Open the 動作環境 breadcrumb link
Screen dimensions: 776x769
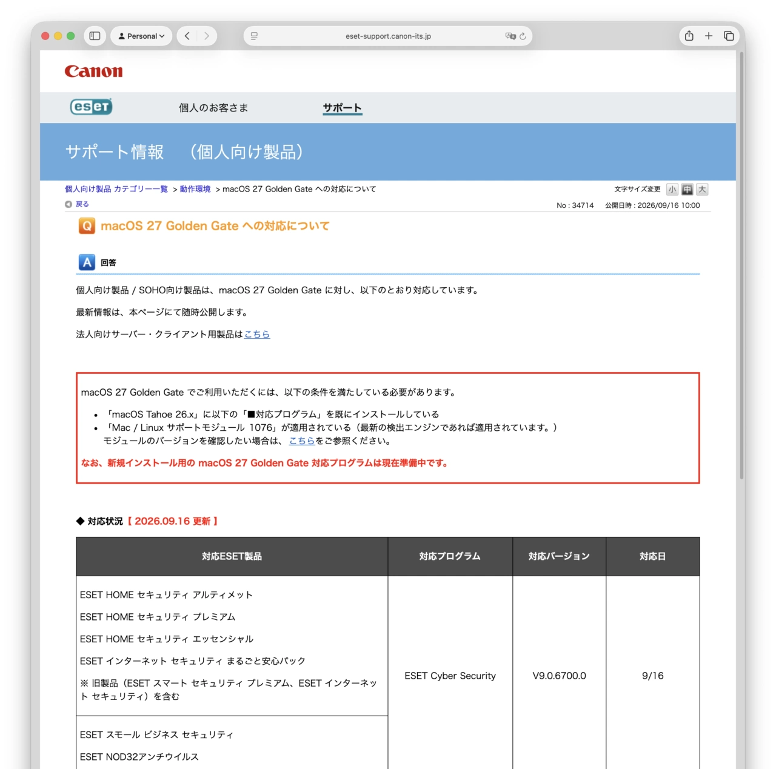(195, 189)
